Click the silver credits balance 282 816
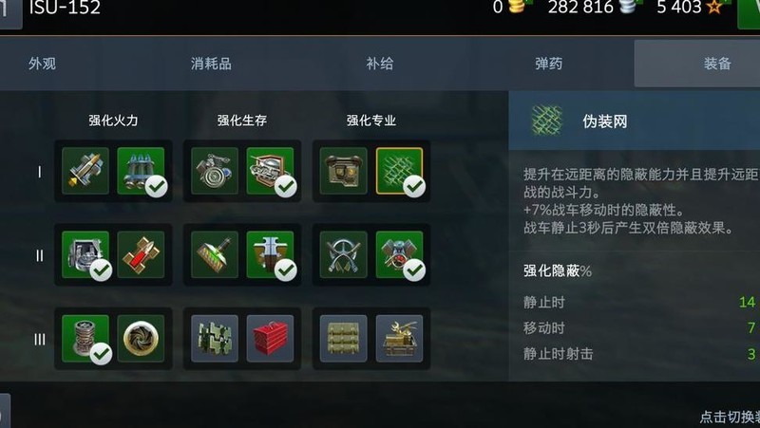The width and height of the screenshot is (760, 428). (x=580, y=8)
